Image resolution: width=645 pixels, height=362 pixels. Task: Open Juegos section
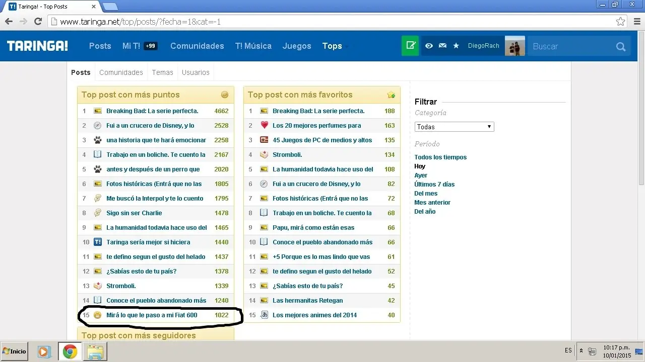(297, 46)
